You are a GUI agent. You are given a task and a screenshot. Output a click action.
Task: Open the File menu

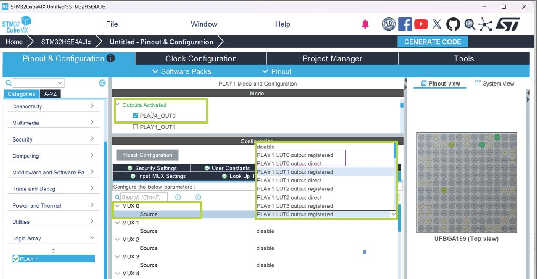[x=112, y=24]
